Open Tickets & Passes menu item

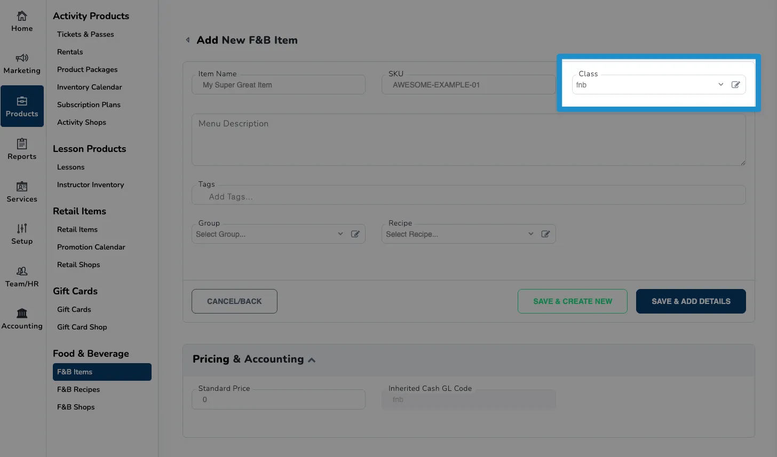point(85,34)
